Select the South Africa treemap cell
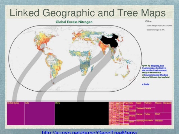 click(126, 107)
